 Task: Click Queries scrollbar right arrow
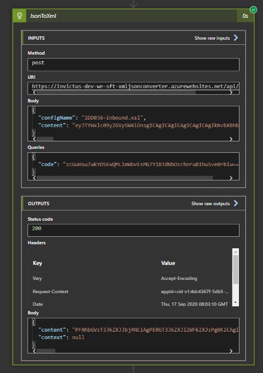[x=231, y=178]
